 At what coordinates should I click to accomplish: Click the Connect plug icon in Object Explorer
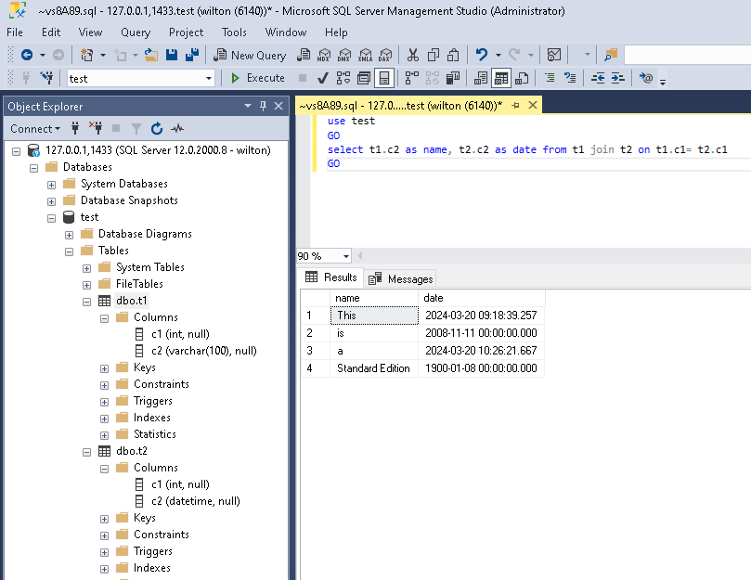pyautogui.click(x=75, y=128)
